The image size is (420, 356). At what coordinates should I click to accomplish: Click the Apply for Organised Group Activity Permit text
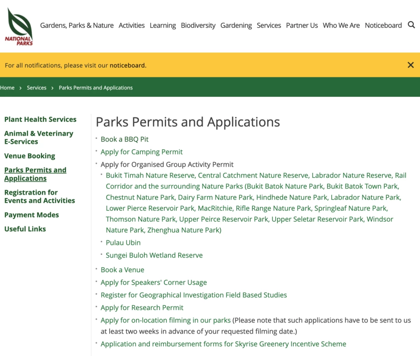point(167,164)
